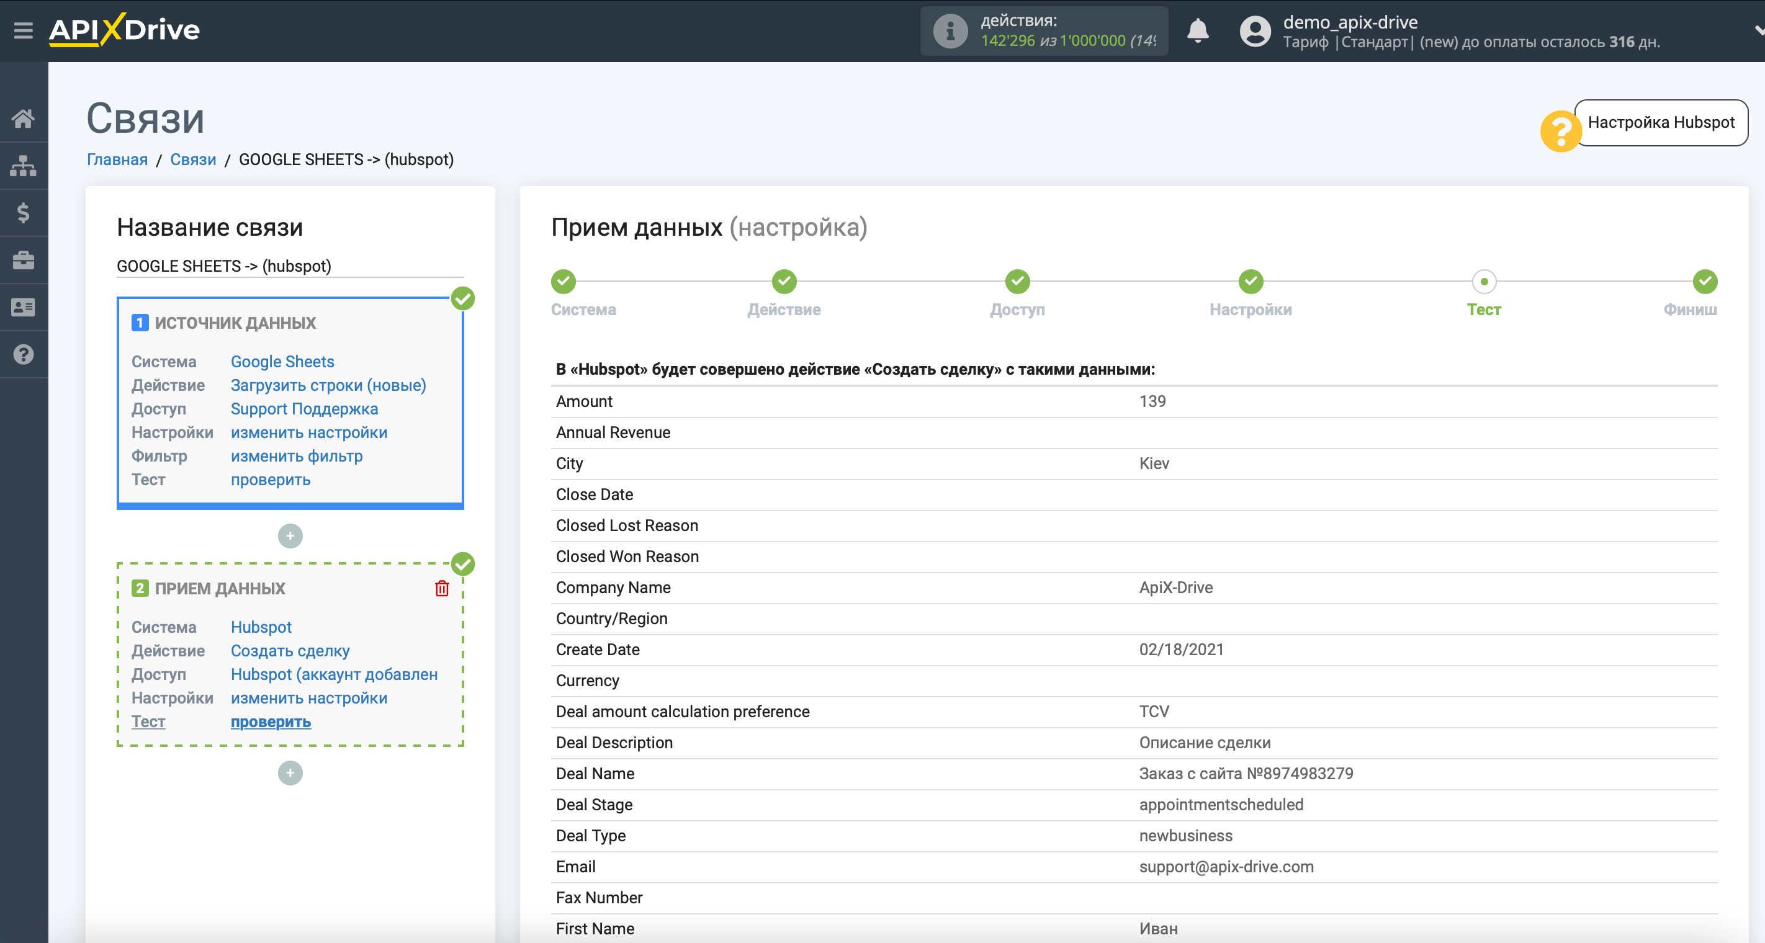Open Support Поддержка access link
Screen dimensions: 1765x943
(x=304, y=409)
